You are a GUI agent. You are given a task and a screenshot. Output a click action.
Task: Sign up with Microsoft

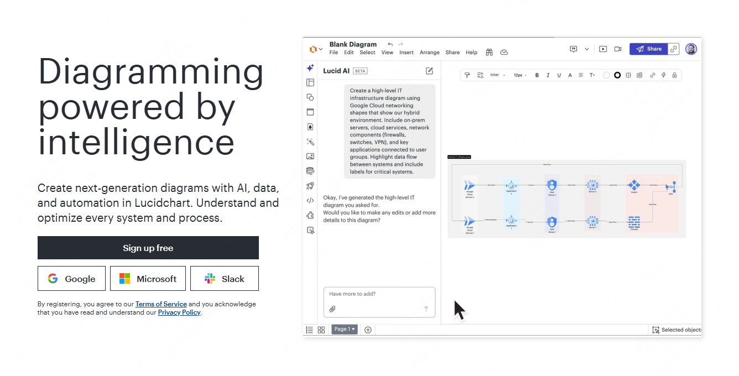point(147,279)
